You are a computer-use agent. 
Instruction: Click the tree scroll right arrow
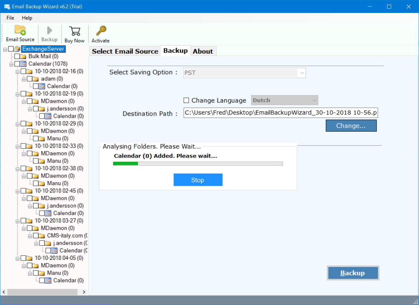click(x=84, y=292)
